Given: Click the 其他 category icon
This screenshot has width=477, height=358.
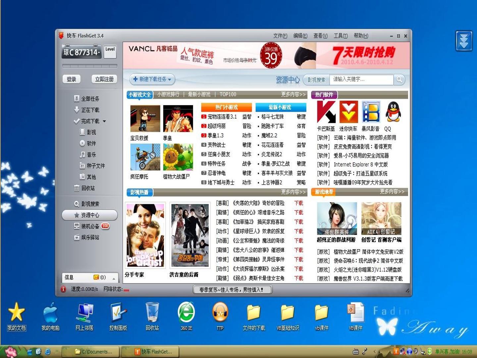Looking at the screenshot, I should pos(82,177).
